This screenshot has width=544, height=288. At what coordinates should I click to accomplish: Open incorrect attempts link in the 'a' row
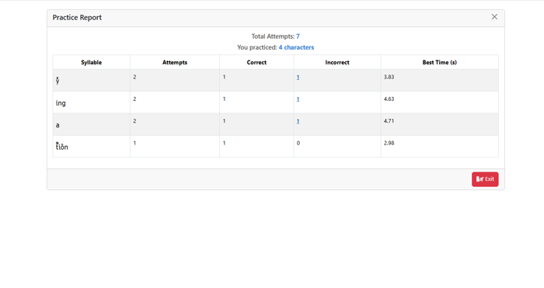click(298, 121)
